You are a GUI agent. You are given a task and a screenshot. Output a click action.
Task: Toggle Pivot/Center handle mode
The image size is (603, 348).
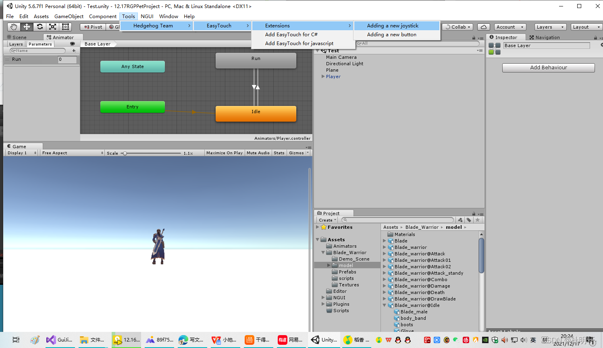93,27
